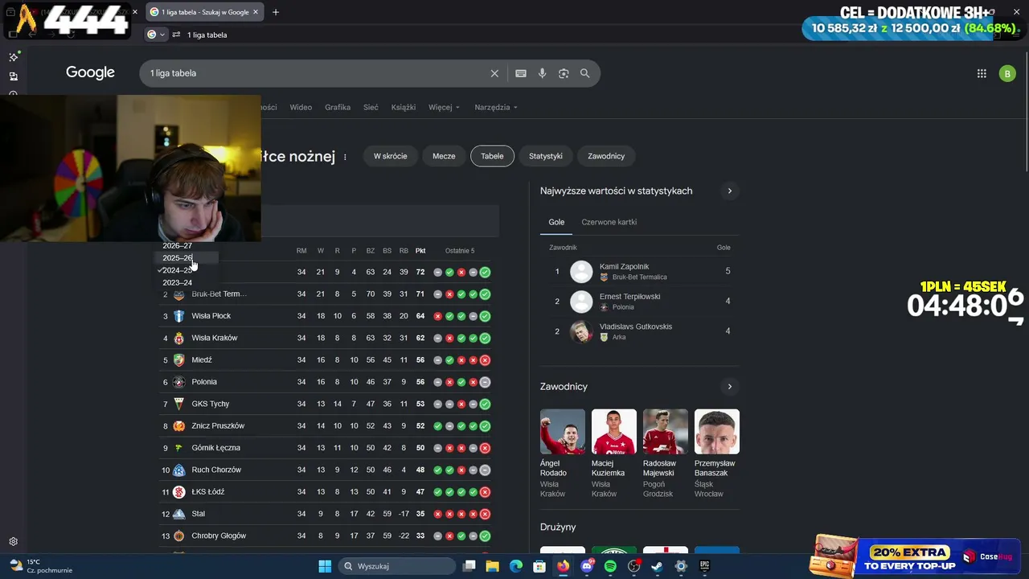Viewport: 1029px width, 579px height.
Task: Open the sparkle AI sidebar icon
Action: [x=13, y=57]
